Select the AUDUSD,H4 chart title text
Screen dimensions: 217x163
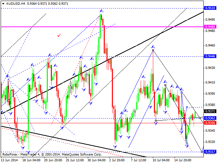coord(16,4)
